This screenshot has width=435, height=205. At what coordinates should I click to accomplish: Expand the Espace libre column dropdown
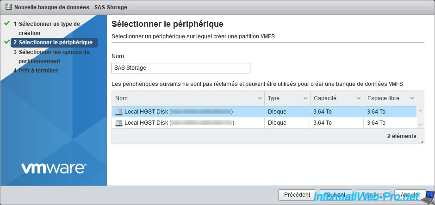pyautogui.click(x=412, y=98)
